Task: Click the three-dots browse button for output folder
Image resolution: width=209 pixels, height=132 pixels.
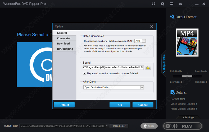Action: [107, 126]
